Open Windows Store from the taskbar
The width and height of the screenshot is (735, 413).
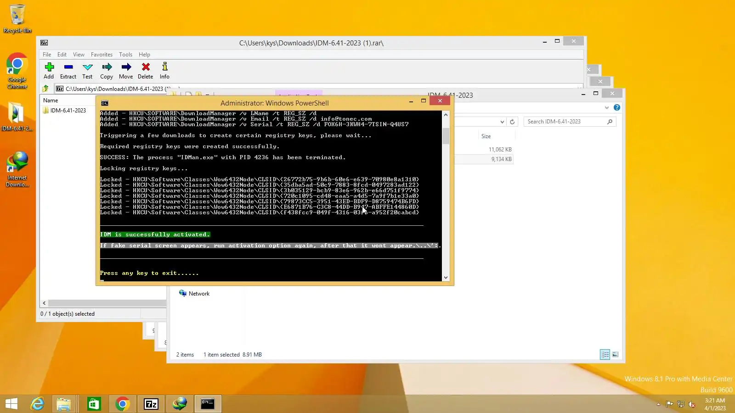(x=94, y=404)
